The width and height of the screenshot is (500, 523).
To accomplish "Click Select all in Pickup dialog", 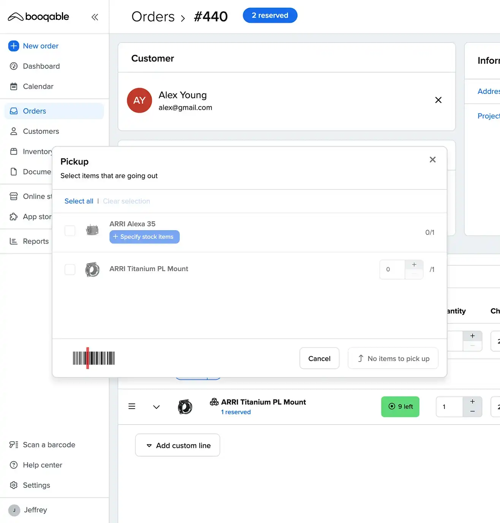I will (x=79, y=201).
